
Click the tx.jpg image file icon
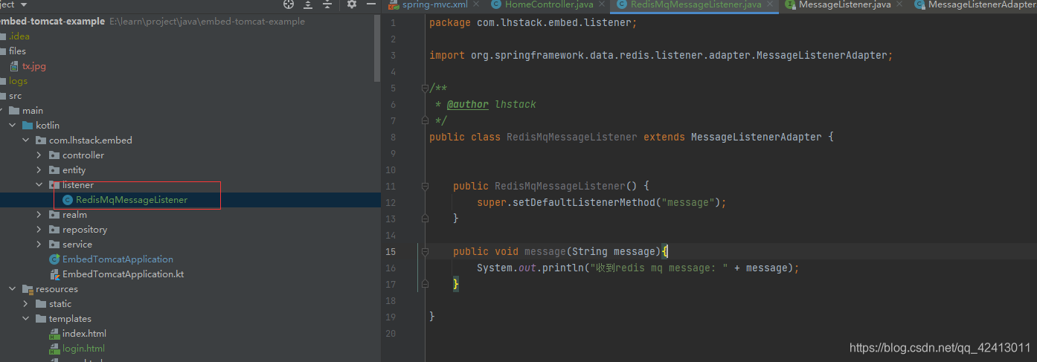(14, 66)
